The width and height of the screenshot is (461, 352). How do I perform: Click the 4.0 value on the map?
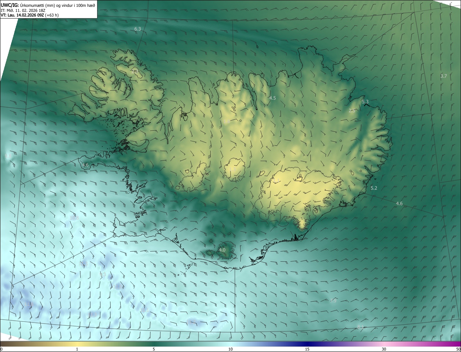coord(222,250)
